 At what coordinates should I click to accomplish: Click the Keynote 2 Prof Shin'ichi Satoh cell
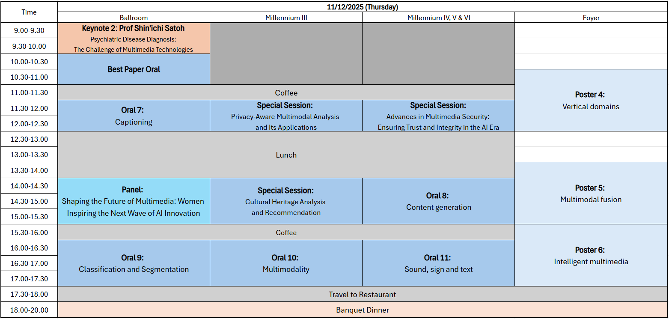(x=134, y=39)
